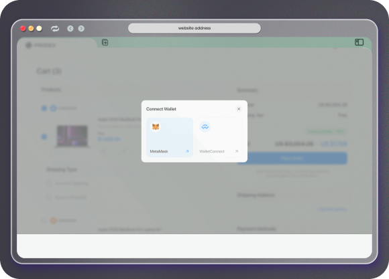This screenshot has height=279, width=389.
Task: Switch to the PRODEX browser tab
Action: click(57, 45)
